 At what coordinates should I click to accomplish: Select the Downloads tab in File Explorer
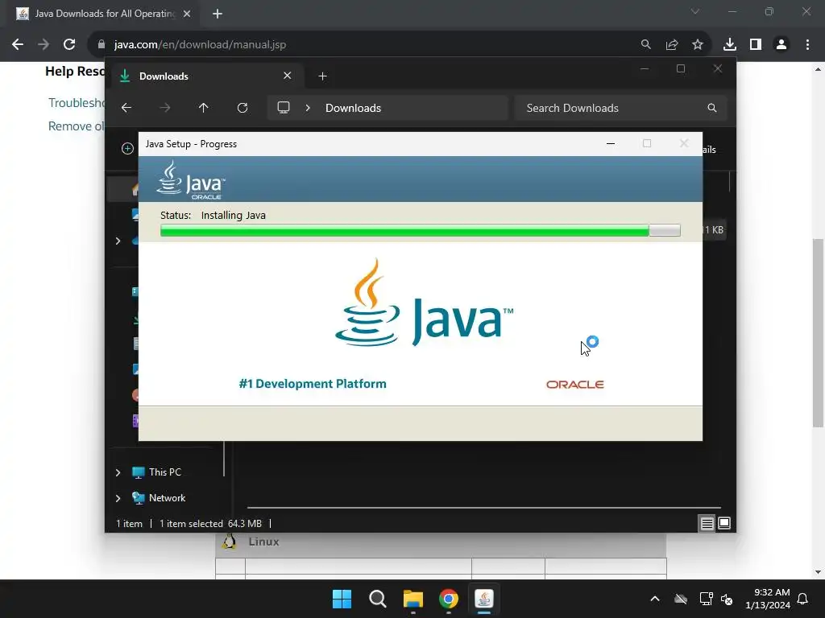[207, 76]
